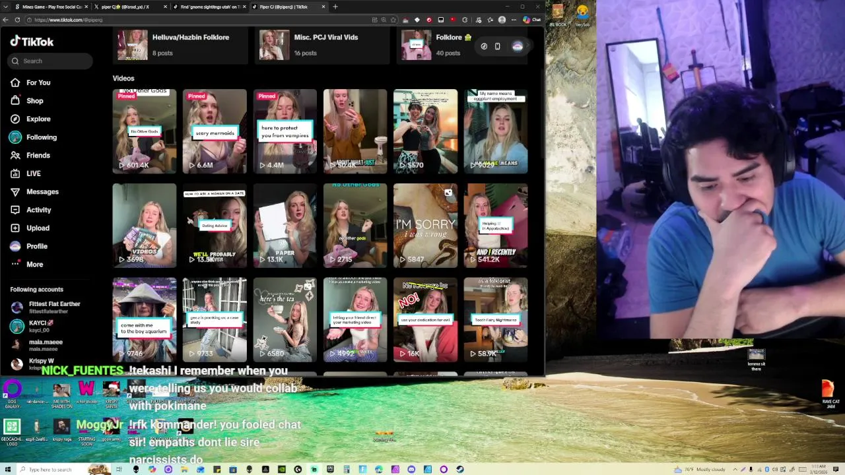This screenshot has width=845, height=475.
Task: Open the browser Copilot Chat button
Action: (x=532, y=20)
